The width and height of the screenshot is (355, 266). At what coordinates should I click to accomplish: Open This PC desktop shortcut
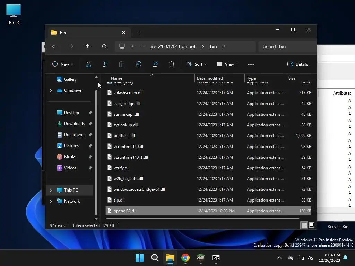[14, 15]
